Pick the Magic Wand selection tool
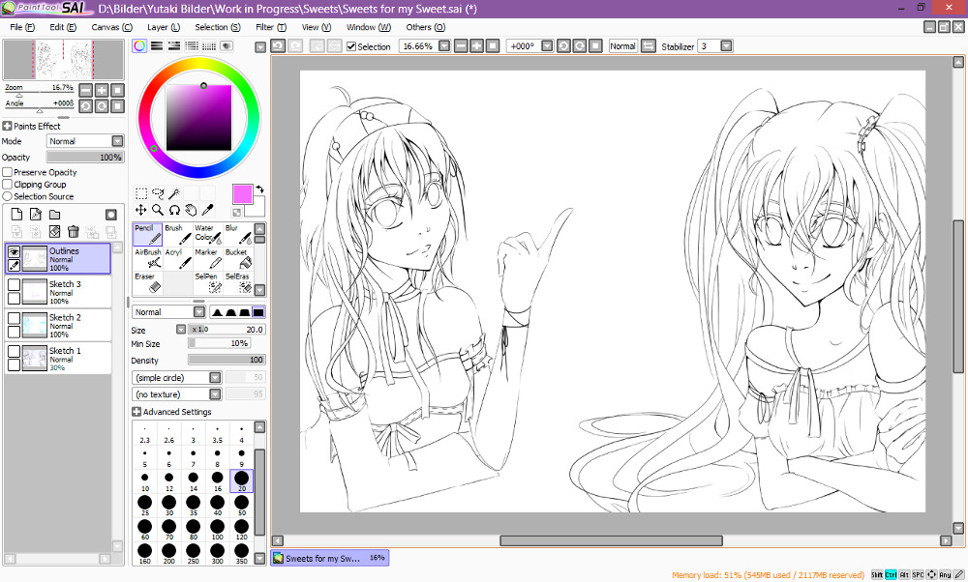The width and height of the screenshot is (968, 582). [174, 193]
